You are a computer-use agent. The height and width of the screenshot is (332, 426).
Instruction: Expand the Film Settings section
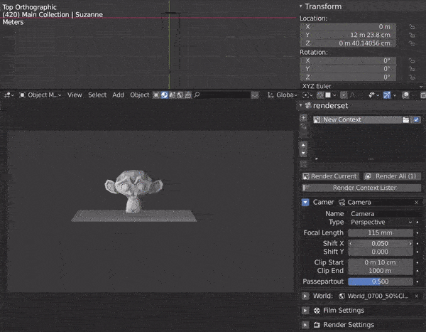pos(305,311)
